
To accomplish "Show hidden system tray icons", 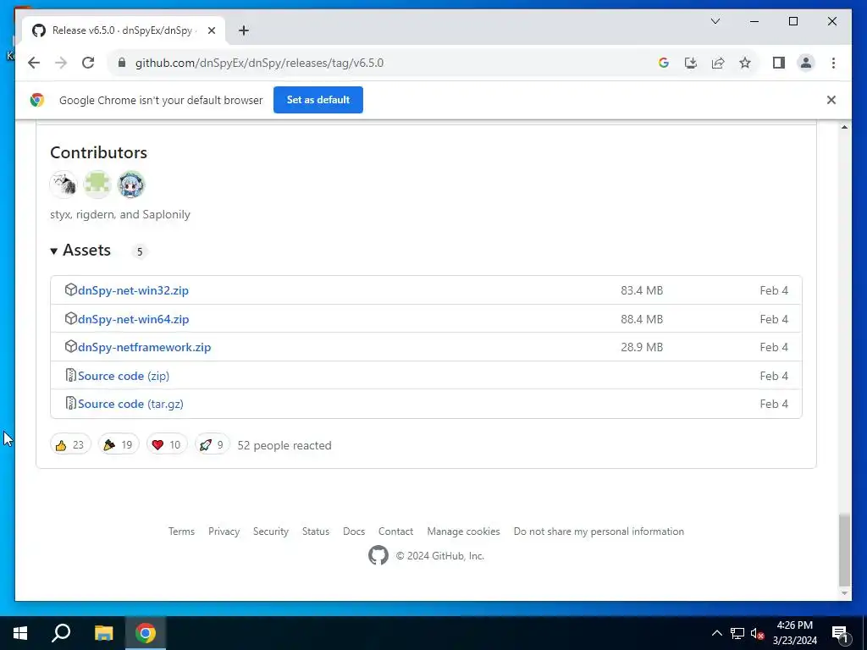I will [x=716, y=633].
